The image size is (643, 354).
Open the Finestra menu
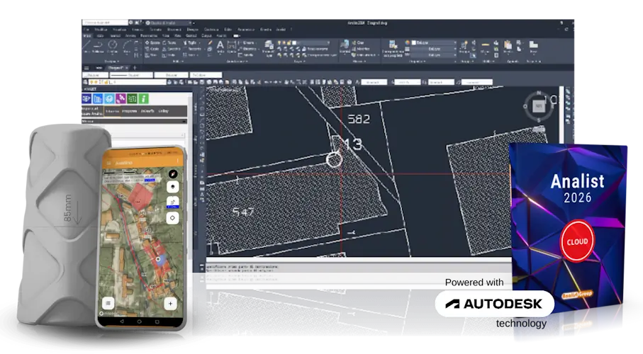[266, 30]
